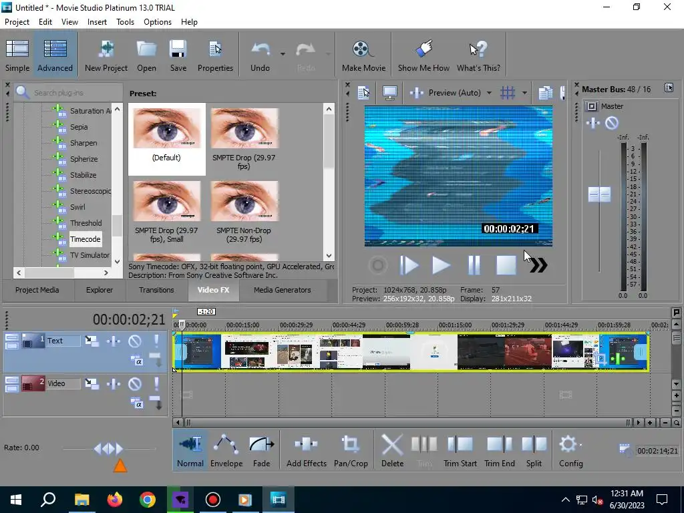Select the Normal edit tool
The height and width of the screenshot is (513, 684).
[x=190, y=451]
